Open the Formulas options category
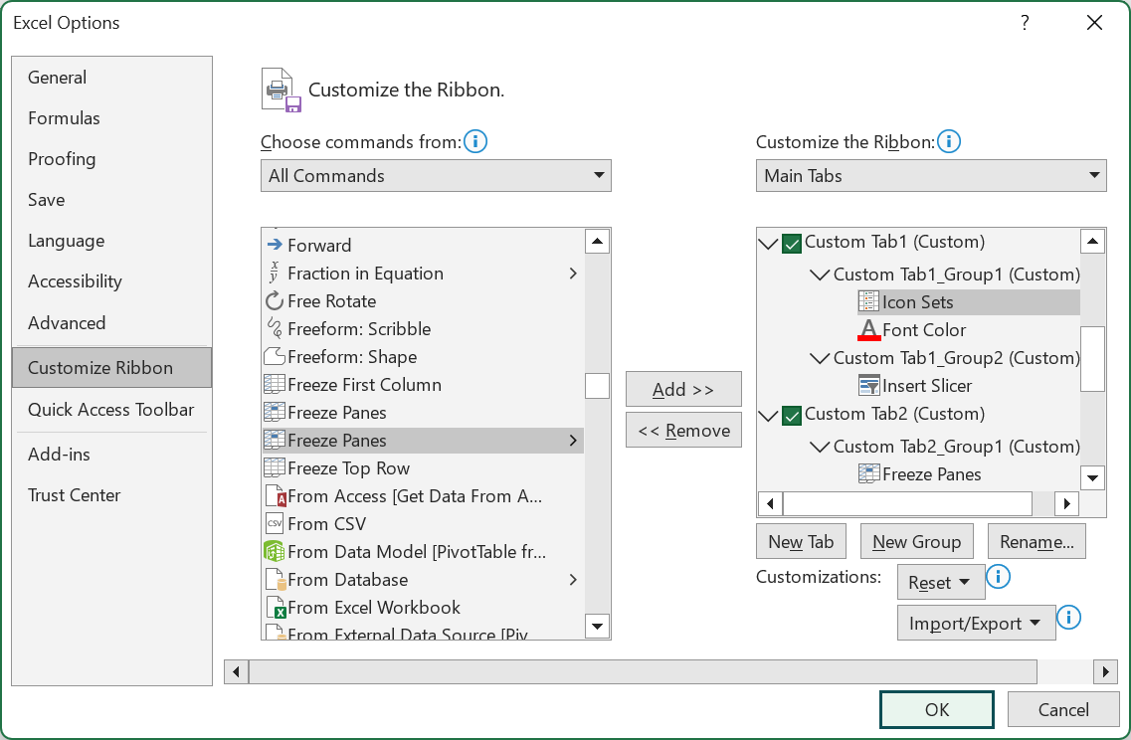 point(111,118)
